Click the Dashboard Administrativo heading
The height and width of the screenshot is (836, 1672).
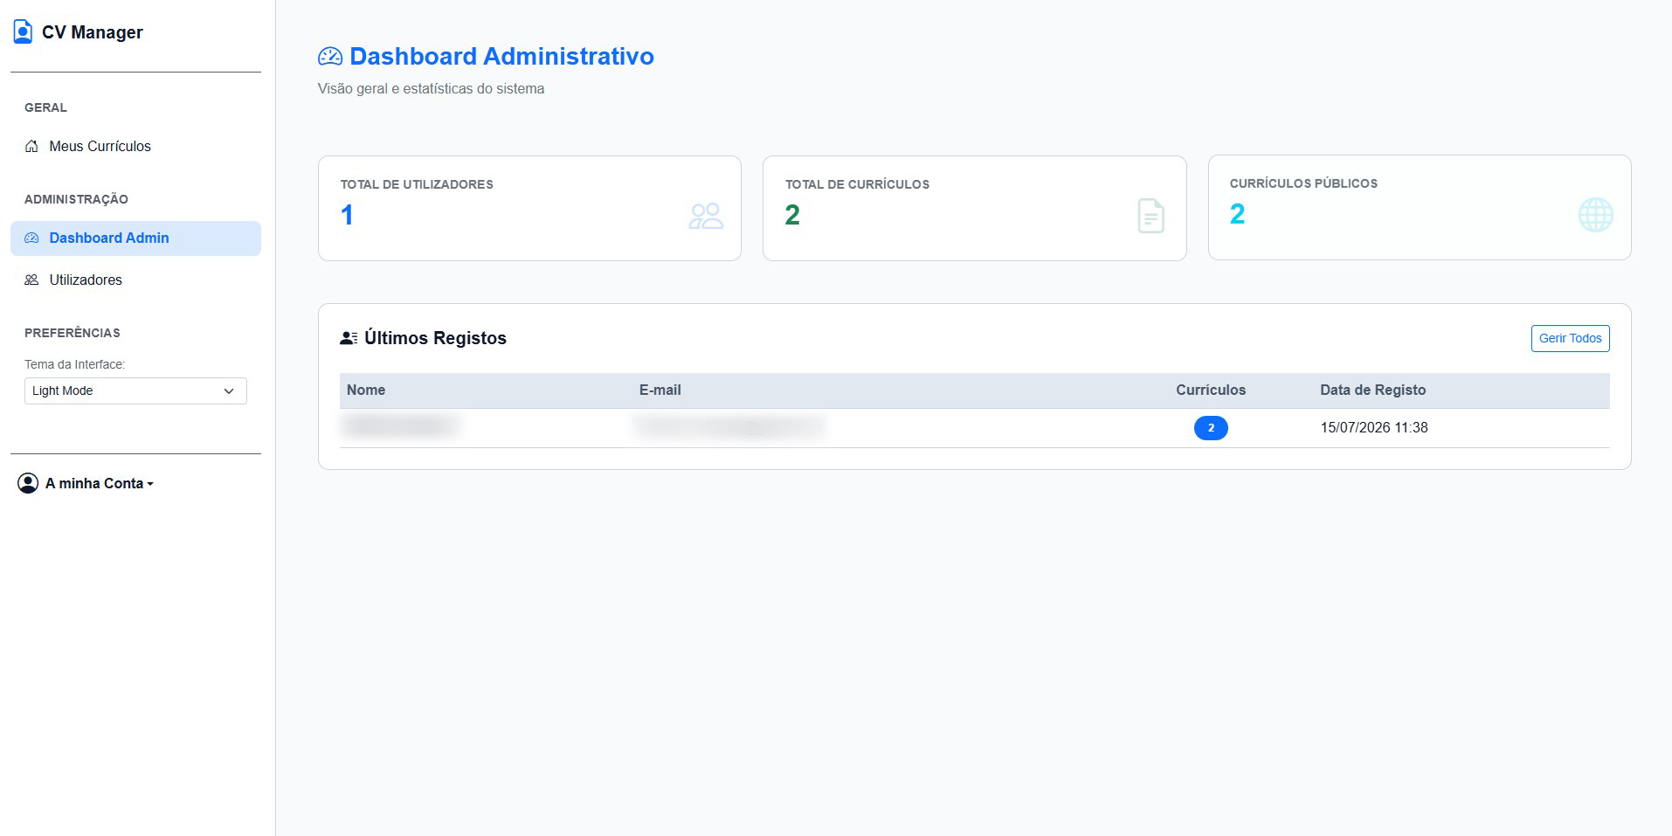[x=501, y=56]
